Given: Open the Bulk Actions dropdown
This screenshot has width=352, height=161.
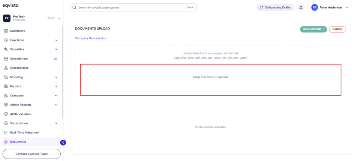Looking at the screenshot, I should [313, 29].
